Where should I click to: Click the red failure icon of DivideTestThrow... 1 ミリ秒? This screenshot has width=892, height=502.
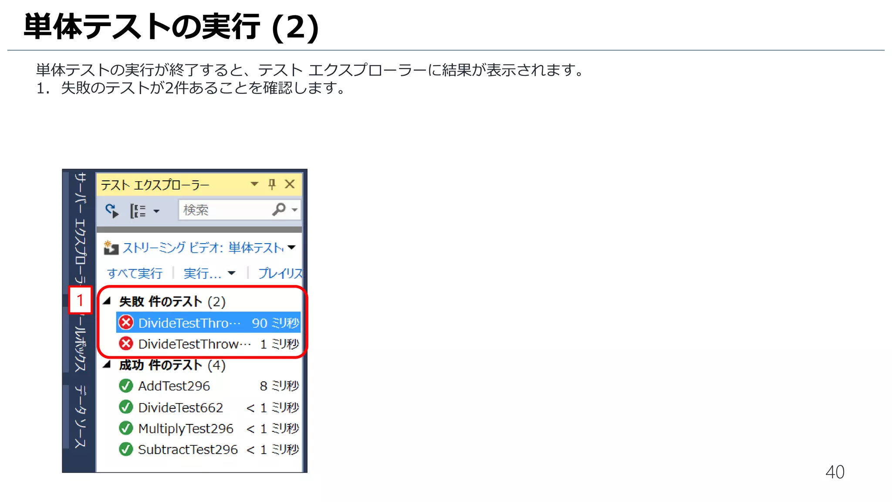[x=126, y=344]
